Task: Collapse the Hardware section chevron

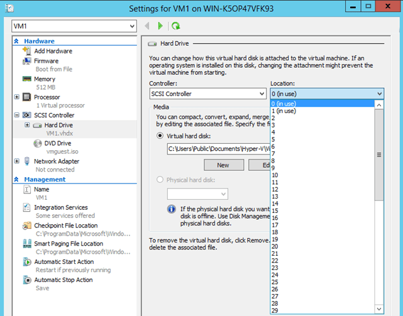Action: tap(16, 41)
